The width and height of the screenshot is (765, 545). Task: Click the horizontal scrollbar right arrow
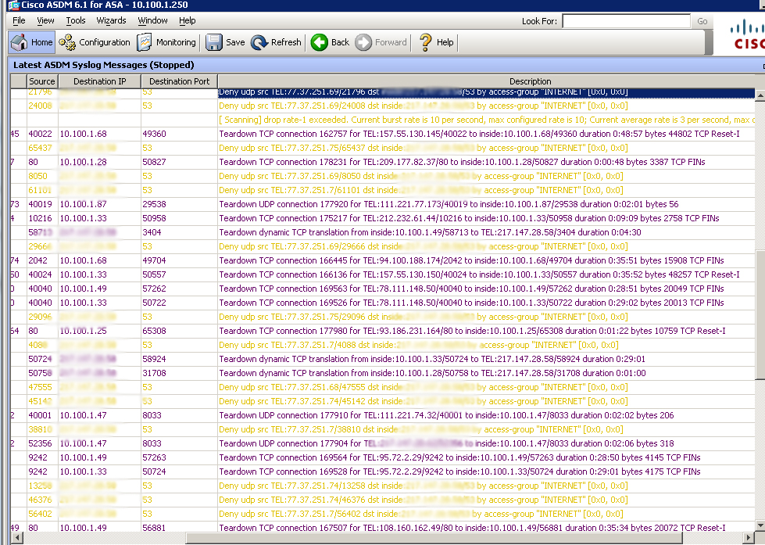coord(749,538)
